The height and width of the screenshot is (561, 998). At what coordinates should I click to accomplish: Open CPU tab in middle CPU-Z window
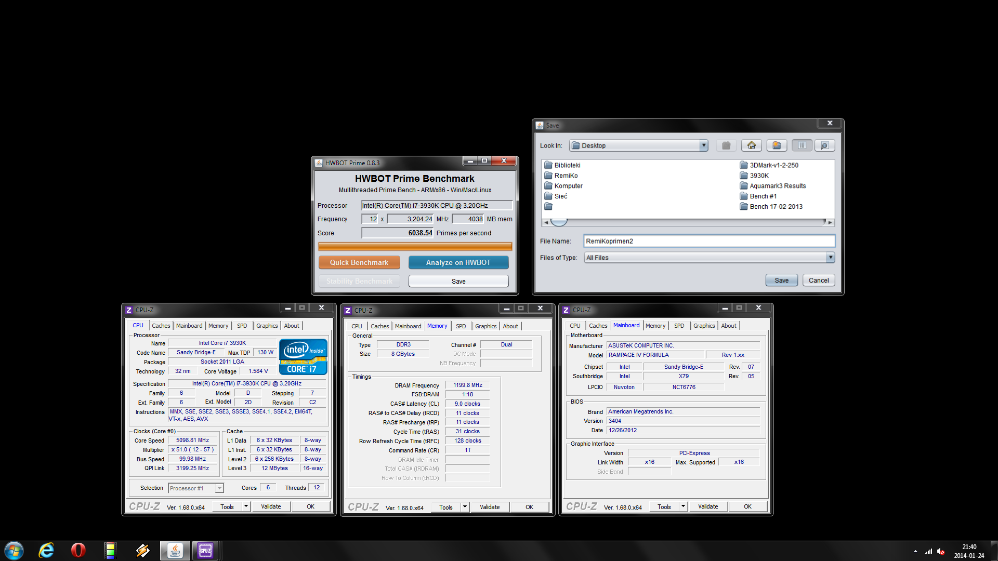[357, 326]
